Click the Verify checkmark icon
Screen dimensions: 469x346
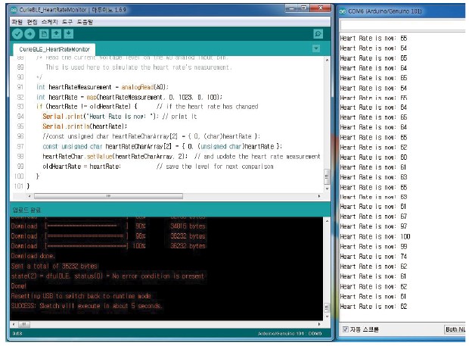pyautogui.click(x=17, y=34)
